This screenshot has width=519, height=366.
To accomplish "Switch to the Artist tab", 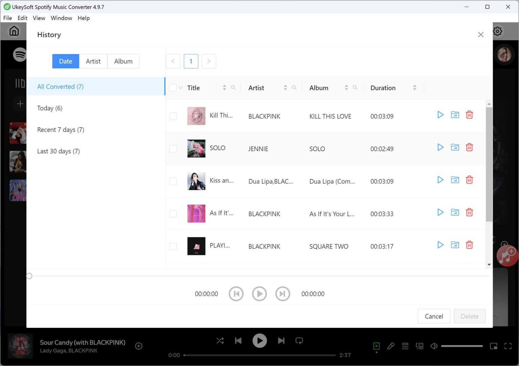I will [x=93, y=61].
